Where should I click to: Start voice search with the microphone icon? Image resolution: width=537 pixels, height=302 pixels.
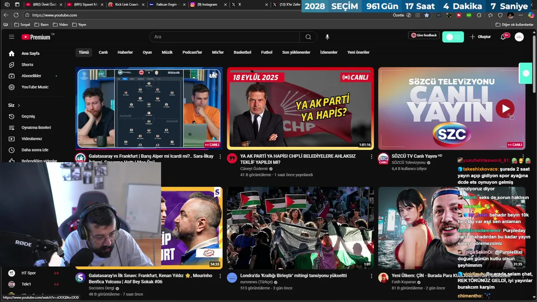coord(327,37)
